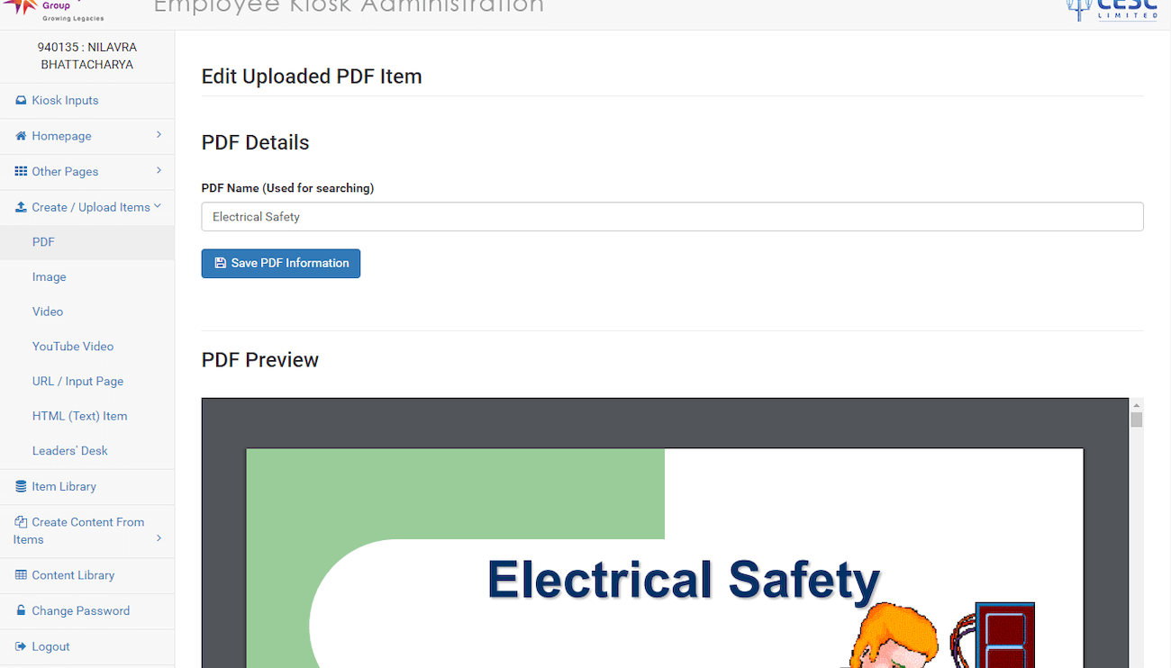The image size is (1171, 668).
Task: Go to the Image upload section
Action: (x=49, y=277)
